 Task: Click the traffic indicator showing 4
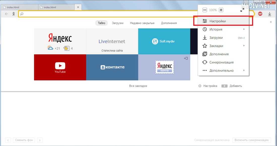[x=68, y=48]
